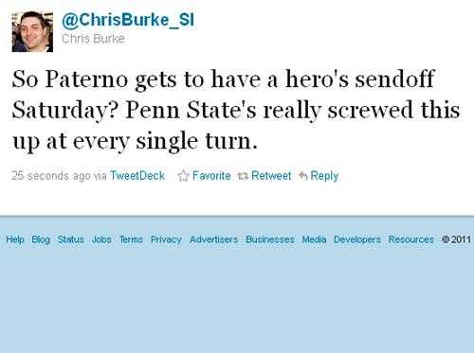Check the Status footer link
Image resolution: width=474 pixels, height=353 pixels.
pyautogui.click(x=71, y=239)
